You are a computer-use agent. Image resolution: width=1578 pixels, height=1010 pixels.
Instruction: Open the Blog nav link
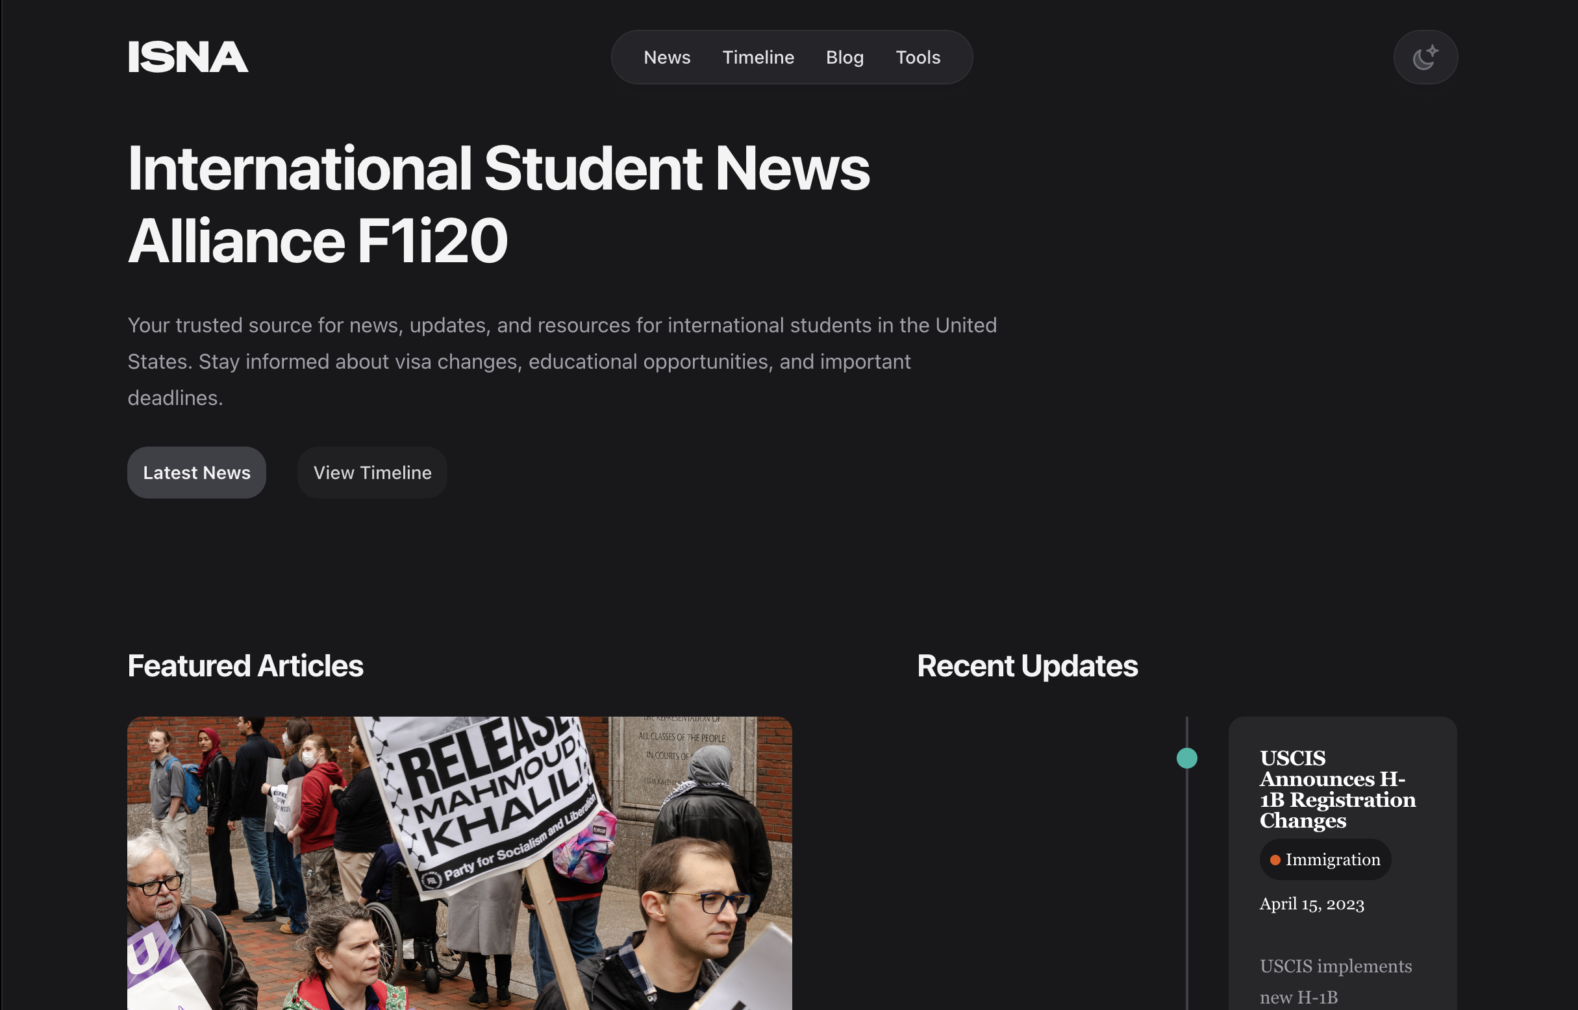tap(844, 57)
